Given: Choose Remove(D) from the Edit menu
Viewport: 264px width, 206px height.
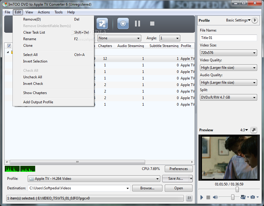Looking at the screenshot, I should coord(53,19).
